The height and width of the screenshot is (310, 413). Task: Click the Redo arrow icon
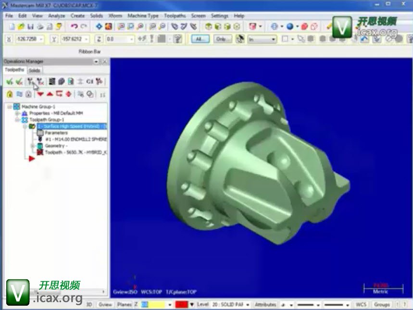tap(84, 26)
